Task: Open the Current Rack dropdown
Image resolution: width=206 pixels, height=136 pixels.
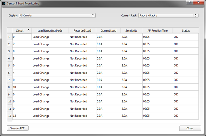Action: (168, 15)
